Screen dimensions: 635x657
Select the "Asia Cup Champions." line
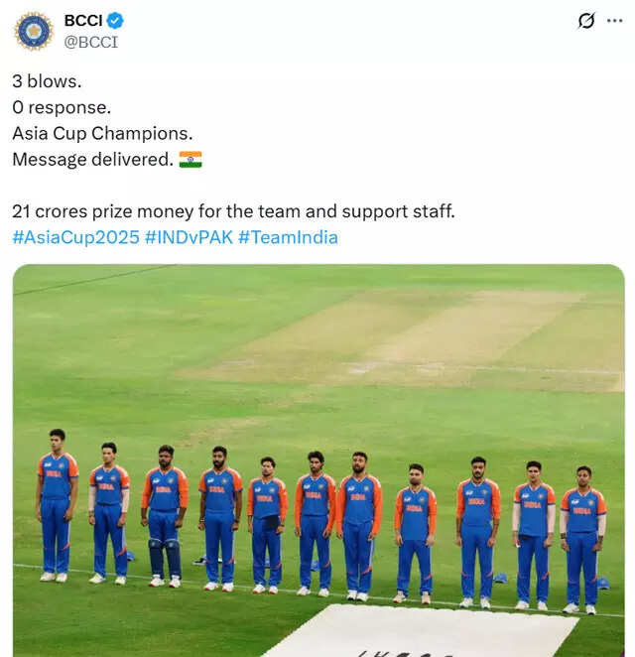click(x=102, y=133)
